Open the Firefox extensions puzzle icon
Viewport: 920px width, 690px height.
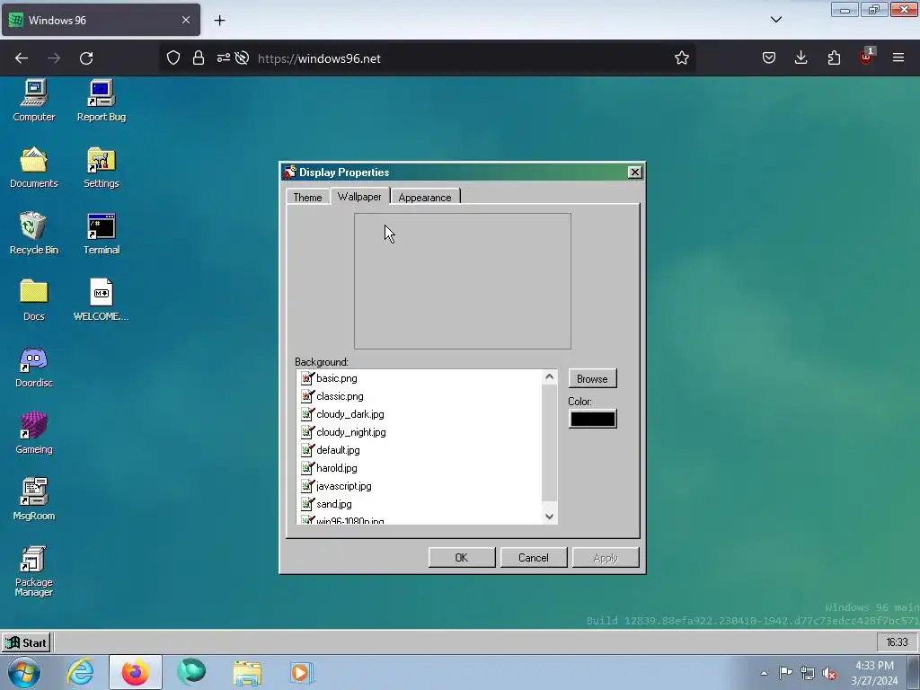pyautogui.click(x=834, y=58)
